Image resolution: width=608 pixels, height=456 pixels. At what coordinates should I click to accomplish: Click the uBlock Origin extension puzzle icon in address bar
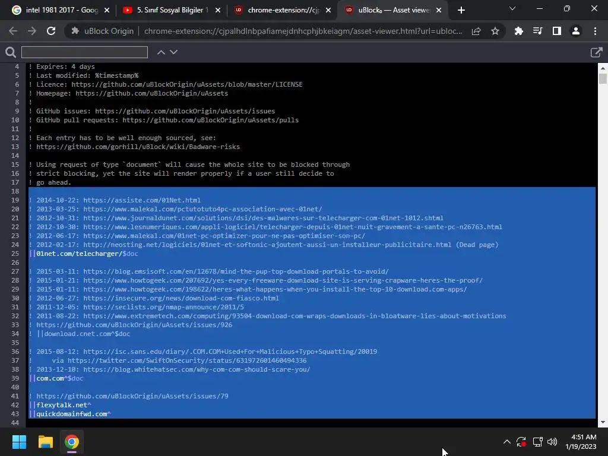pyautogui.click(x=75, y=31)
